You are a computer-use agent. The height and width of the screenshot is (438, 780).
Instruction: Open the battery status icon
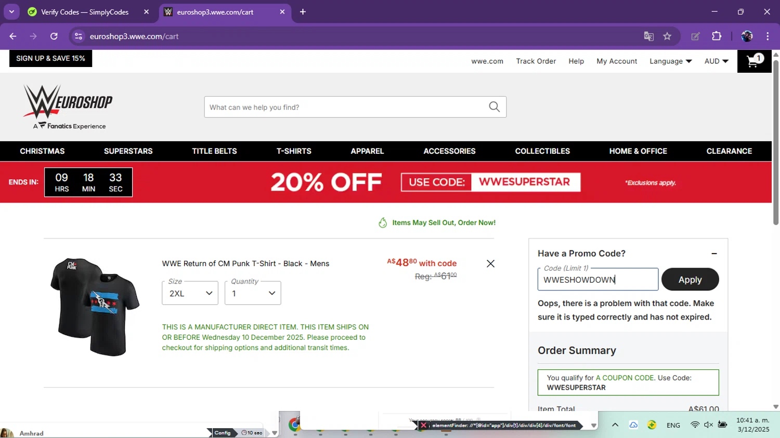coord(722,425)
